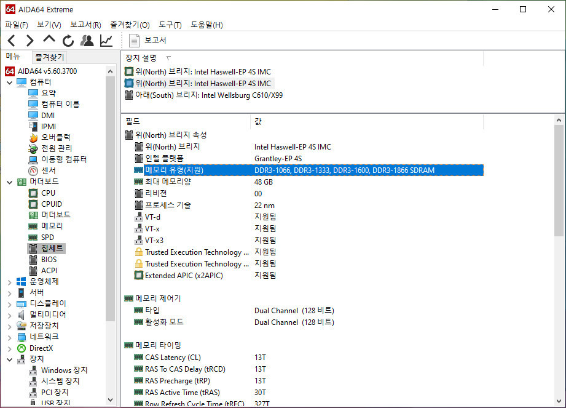
Task: Select first Intel Haswell-EP 4S IMC device row
Action: (198, 71)
